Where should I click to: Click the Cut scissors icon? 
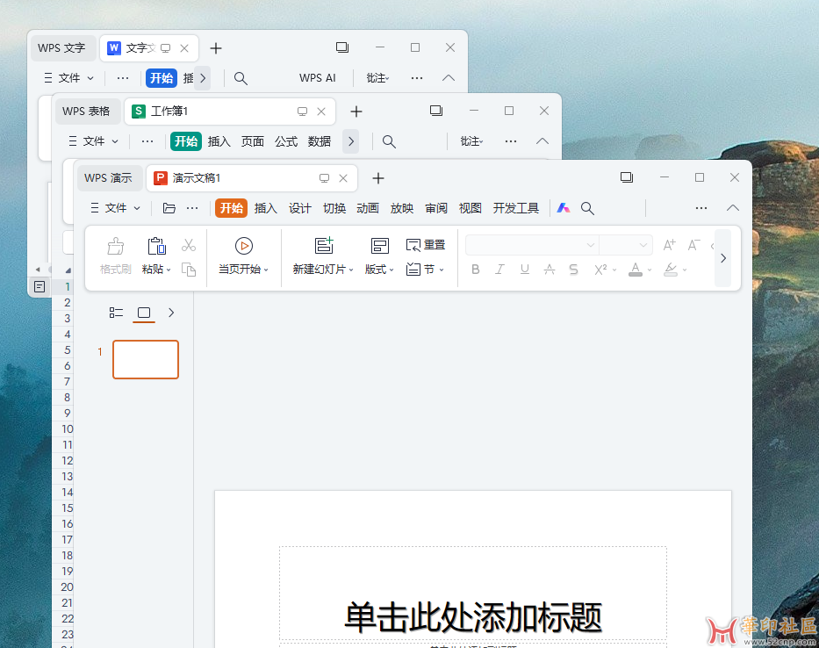click(189, 247)
